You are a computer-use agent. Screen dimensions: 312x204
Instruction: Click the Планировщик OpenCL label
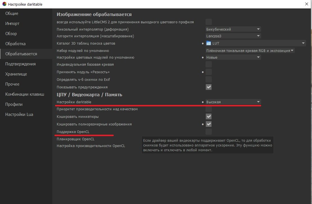(76, 139)
